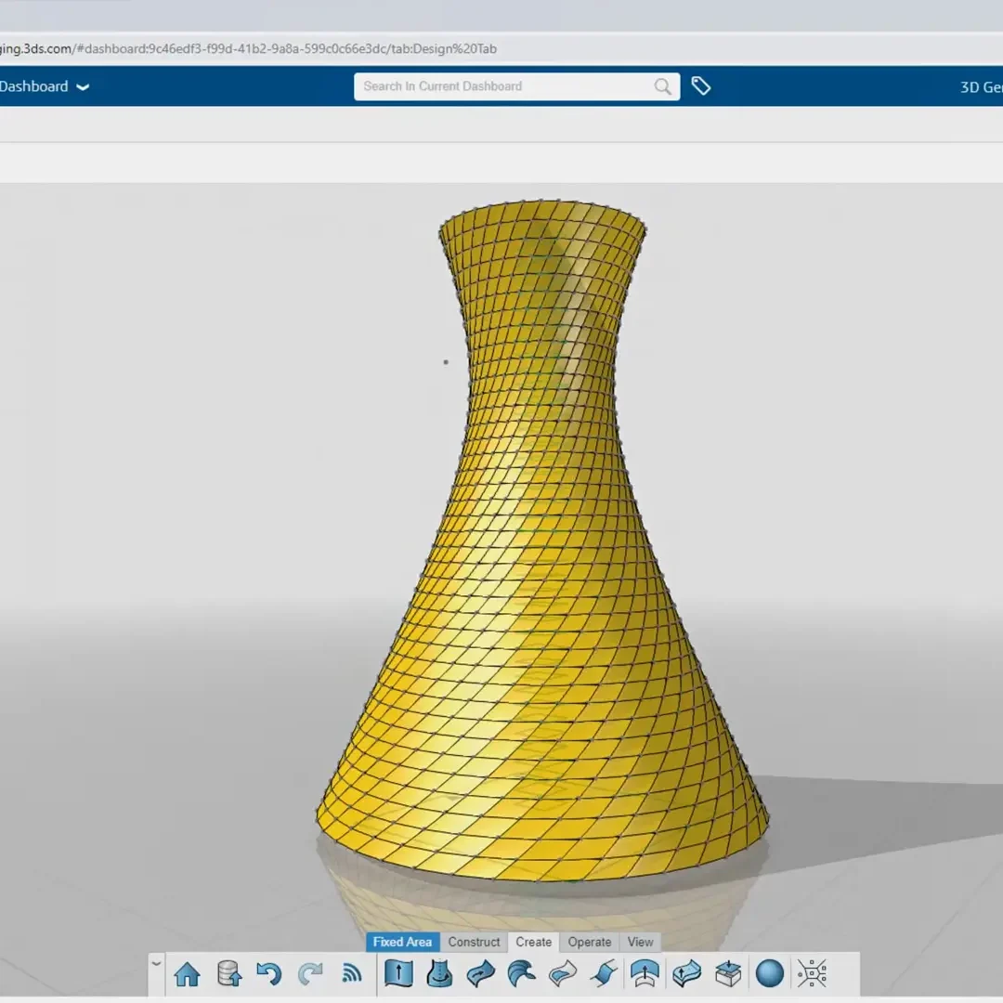Select the box with down arrow tool

click(x=728, y=974)
